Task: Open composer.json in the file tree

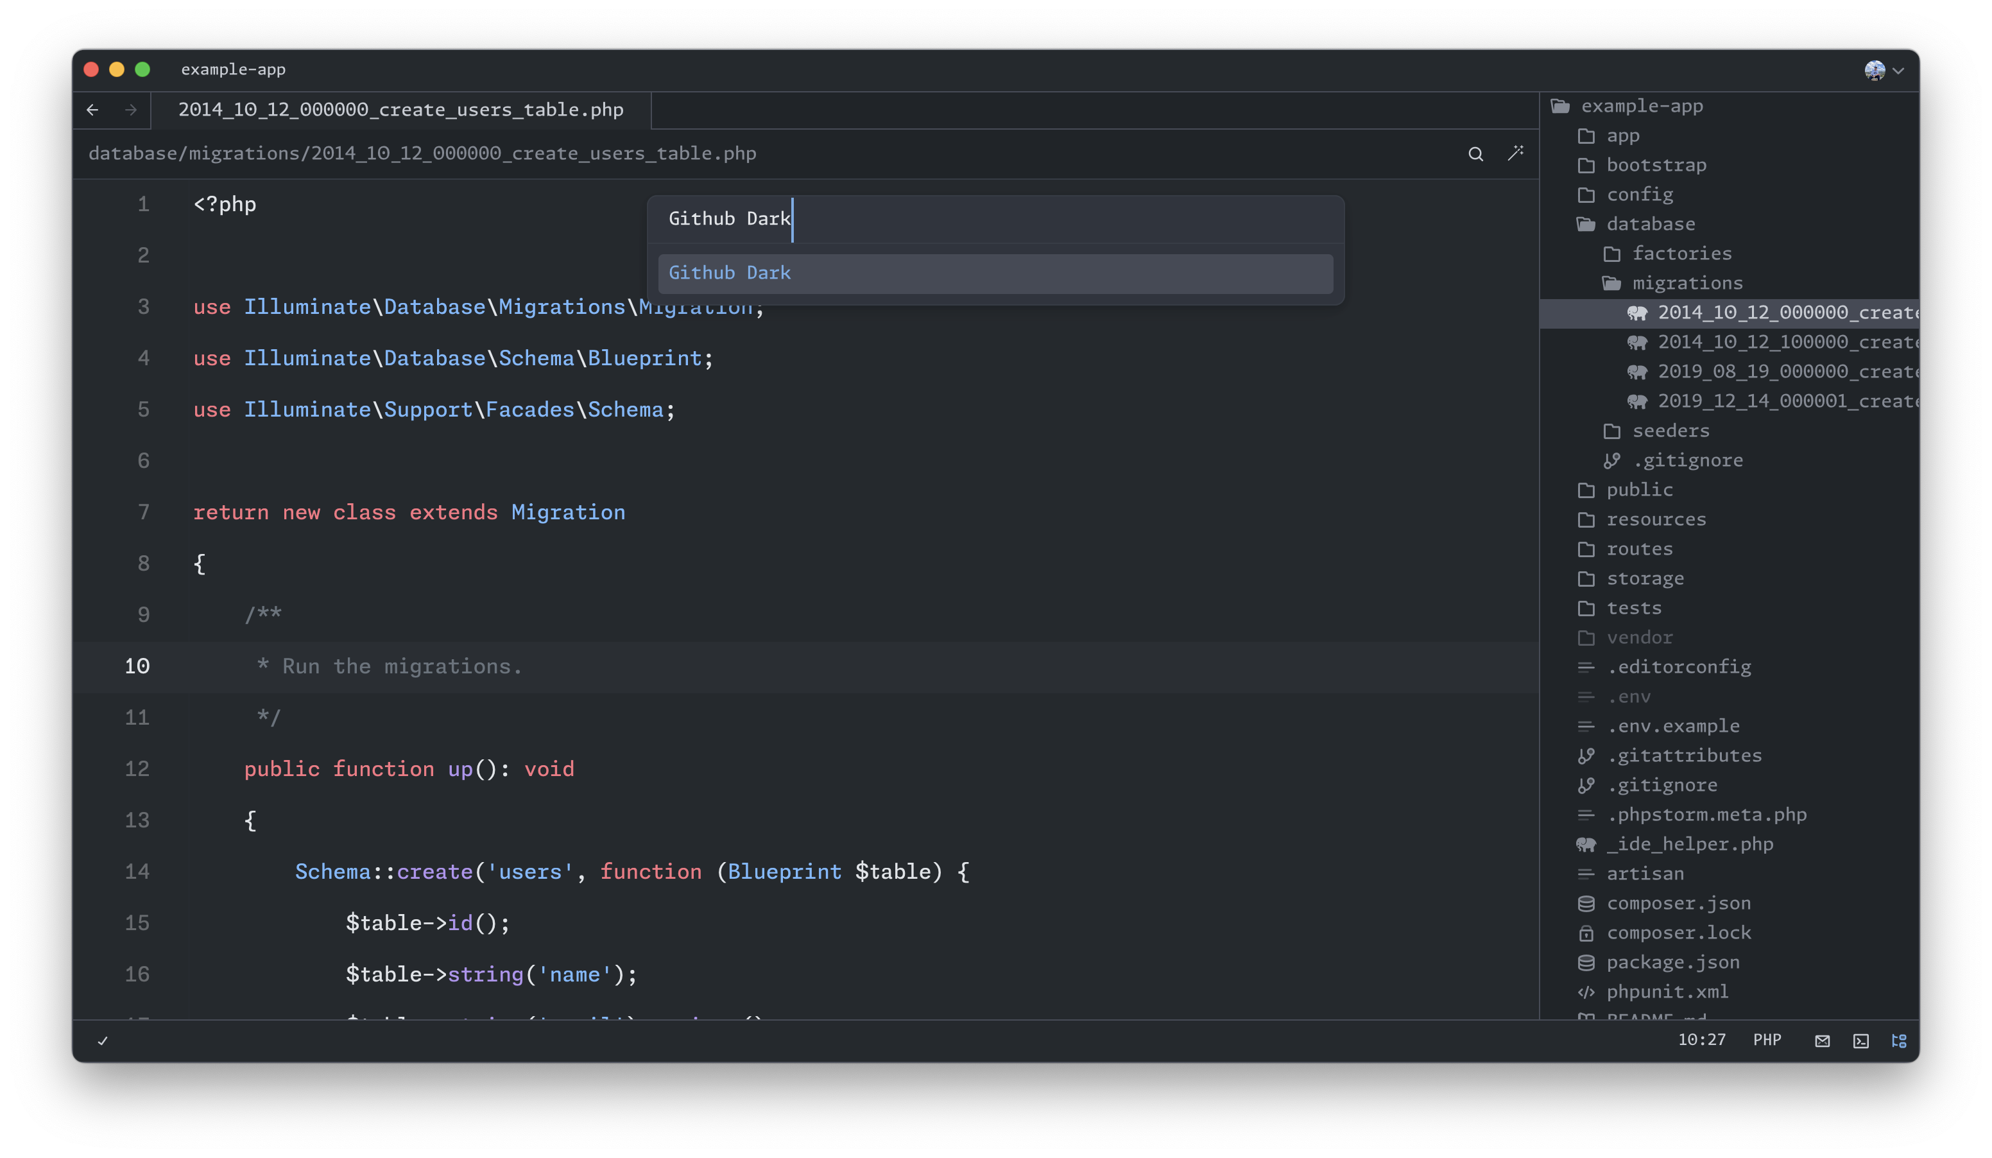Action: tap(1678, 903)
